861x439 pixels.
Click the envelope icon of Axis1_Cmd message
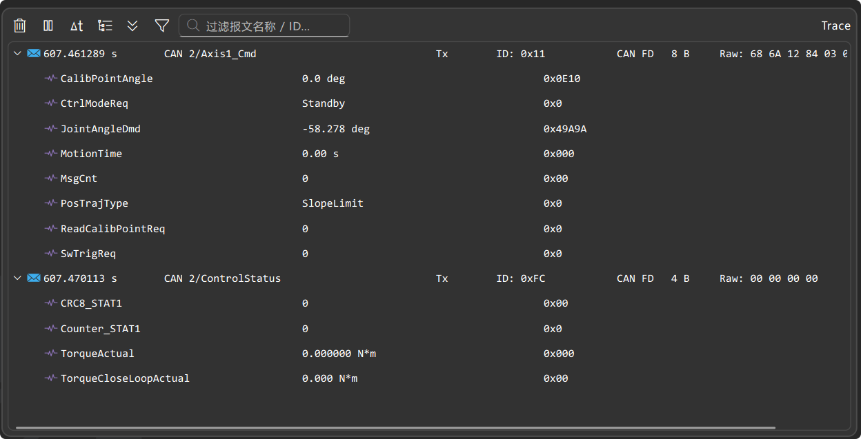tap(34, 53)
